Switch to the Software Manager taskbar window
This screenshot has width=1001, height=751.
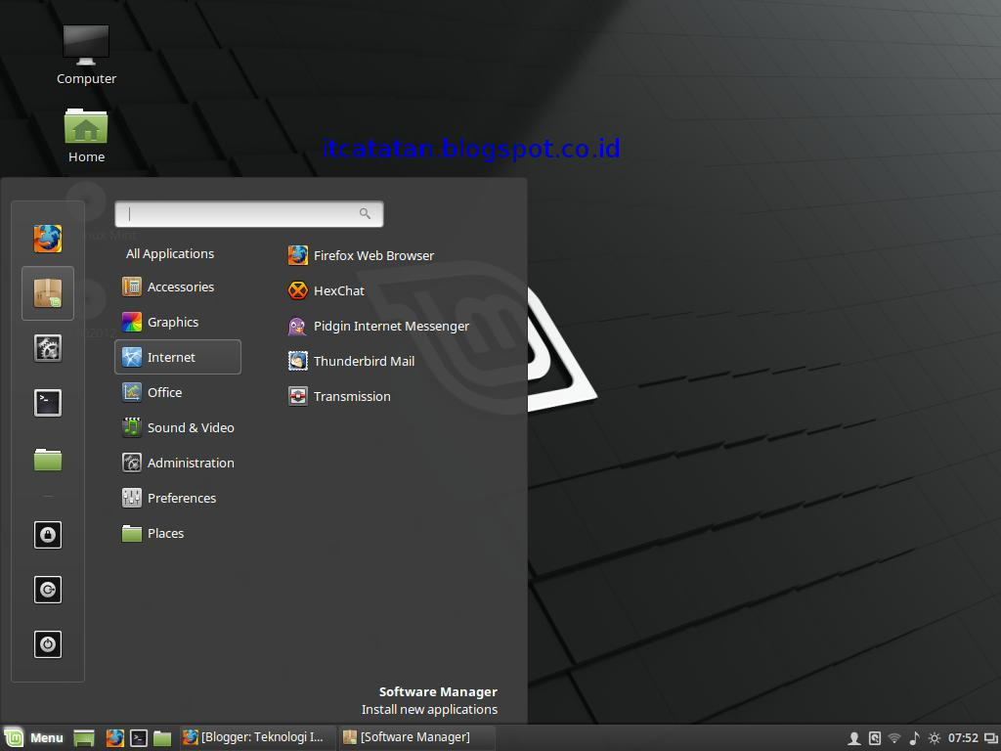pos(415,737)
